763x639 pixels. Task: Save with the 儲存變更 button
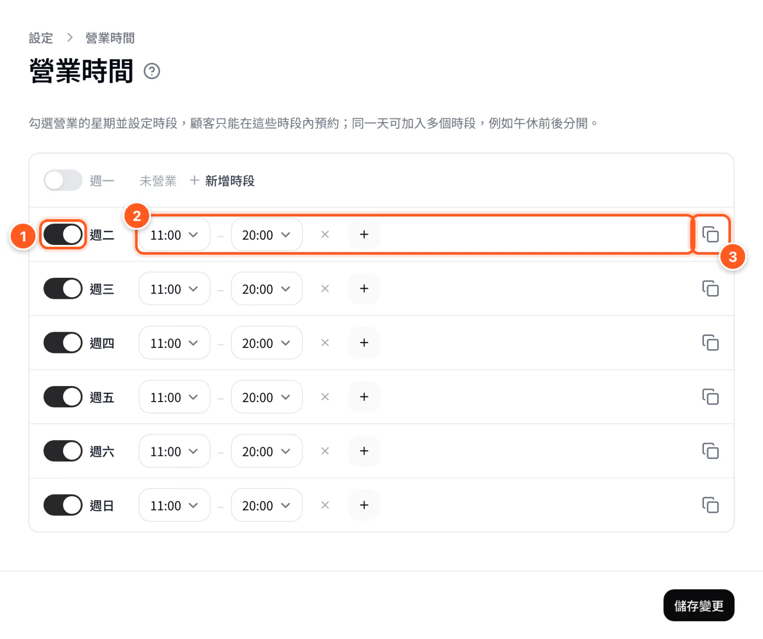click(x=699, y=605)
